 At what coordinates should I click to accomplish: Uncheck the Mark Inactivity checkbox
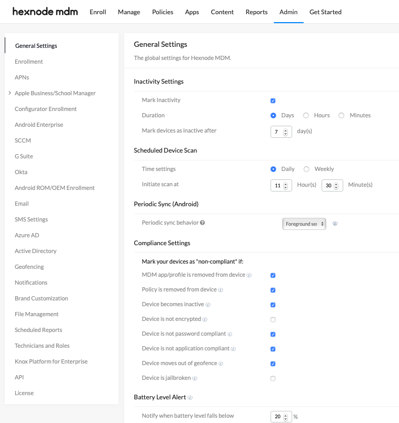(x=273, y=100)
